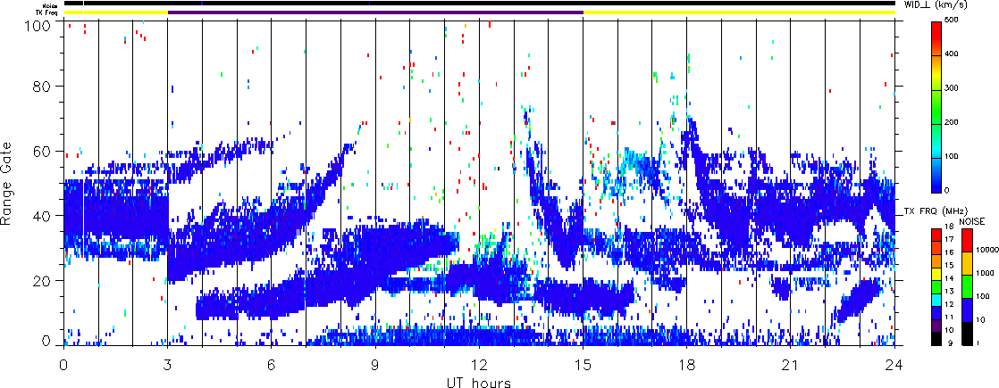Image resolution: width=999 pixels, height=388 pixels.
Task: Click the '400' label on WID colorbar
Action: [952, 55]
